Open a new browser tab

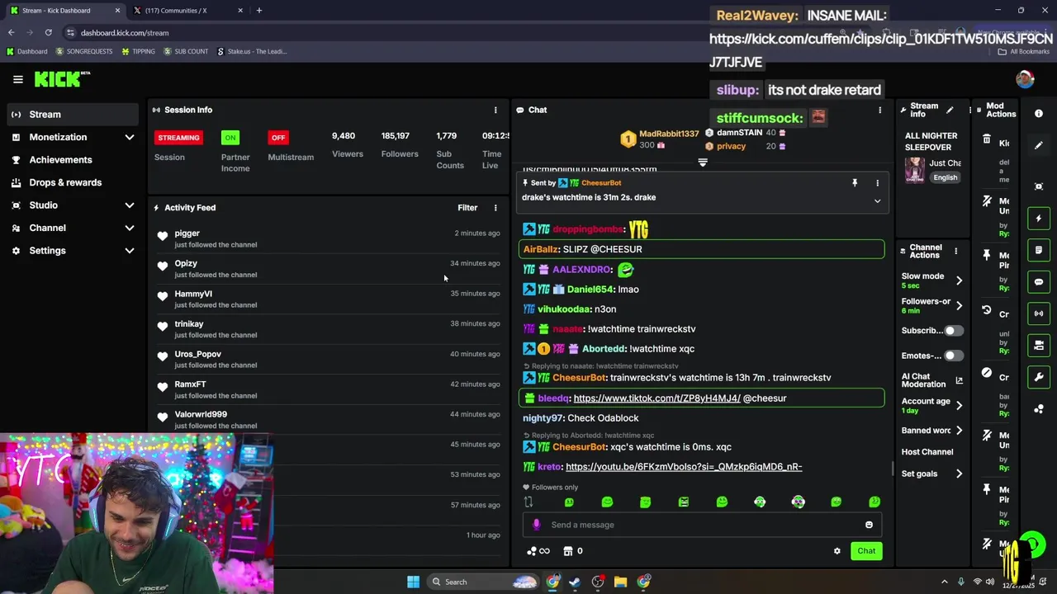point(258,11)
